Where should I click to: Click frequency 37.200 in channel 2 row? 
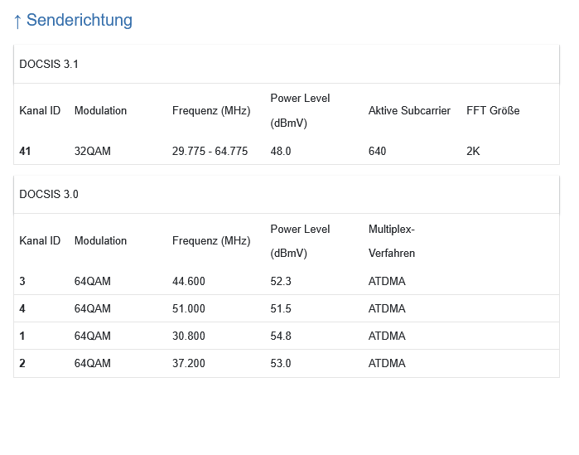click(x=189, y=364)
